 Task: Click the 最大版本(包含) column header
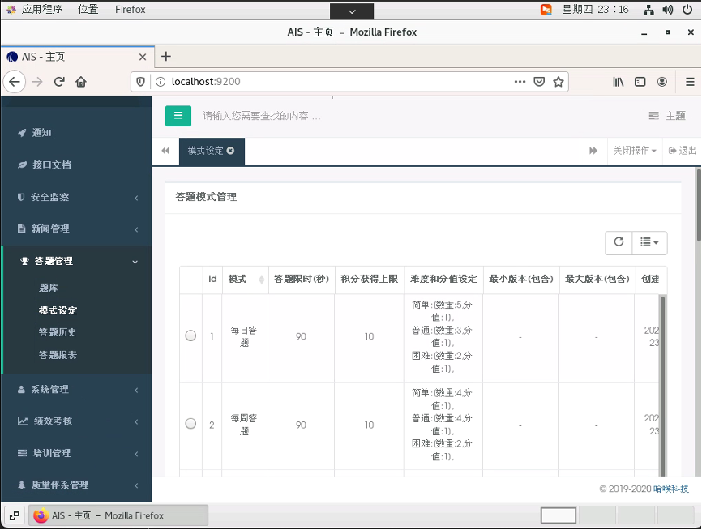pos(597,280)
